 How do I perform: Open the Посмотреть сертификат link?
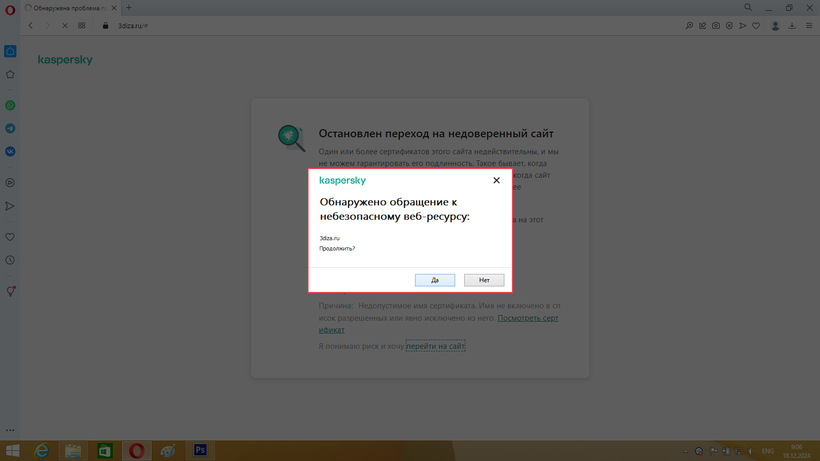528,318
